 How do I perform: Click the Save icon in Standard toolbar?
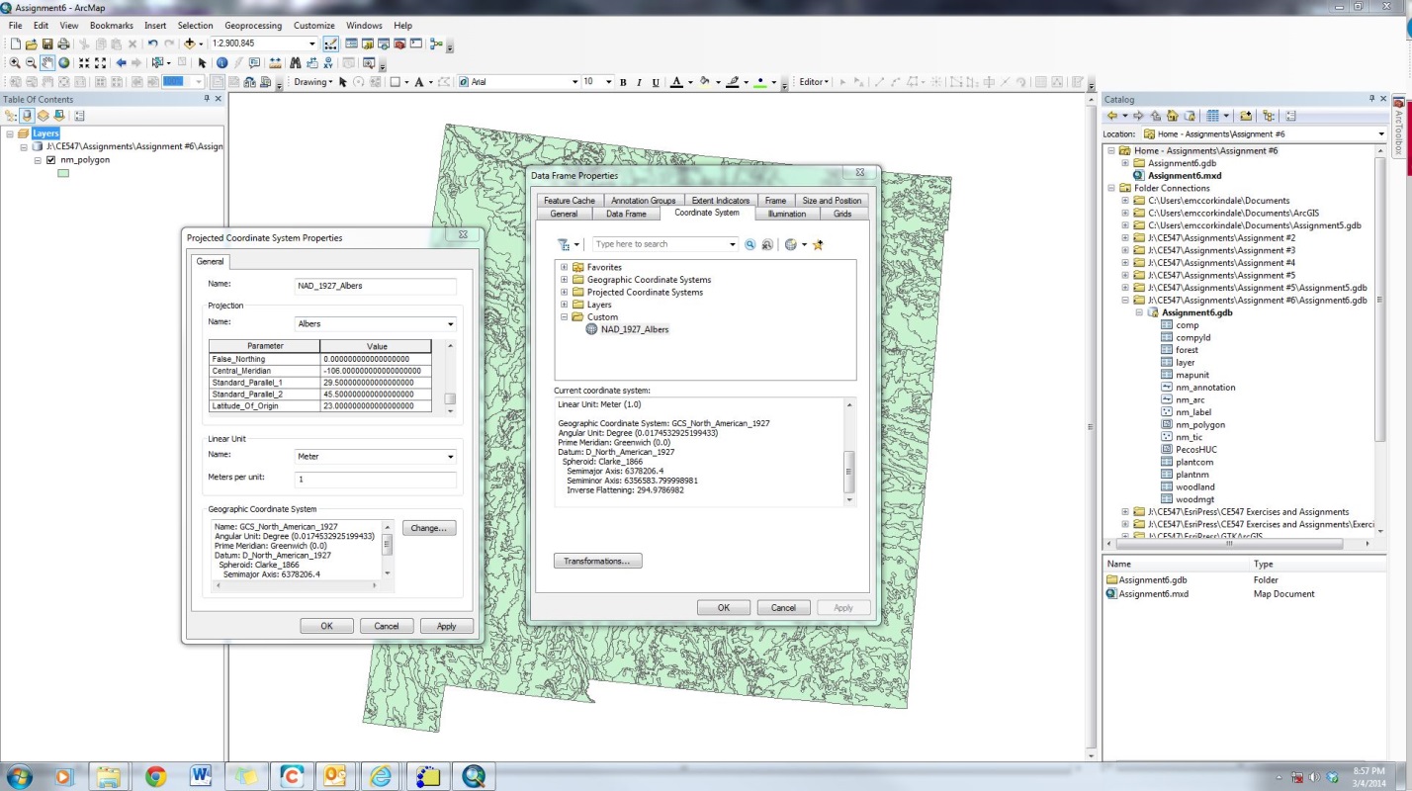click(x=47, y=44)
